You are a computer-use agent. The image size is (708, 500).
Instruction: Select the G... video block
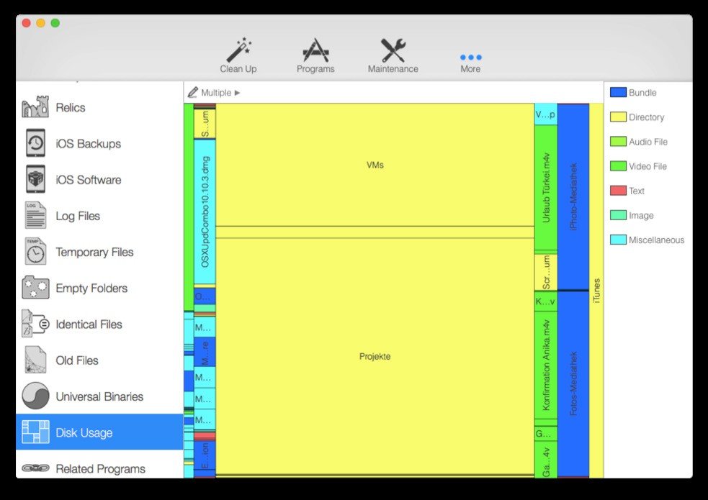point(546,434)
